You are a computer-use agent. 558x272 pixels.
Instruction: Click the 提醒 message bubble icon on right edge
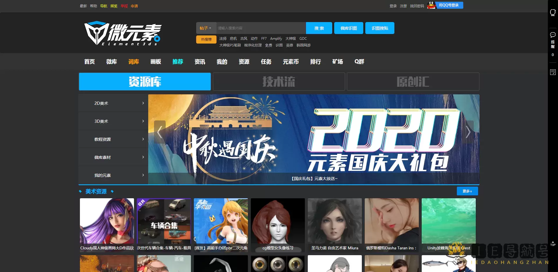[553, 35]
